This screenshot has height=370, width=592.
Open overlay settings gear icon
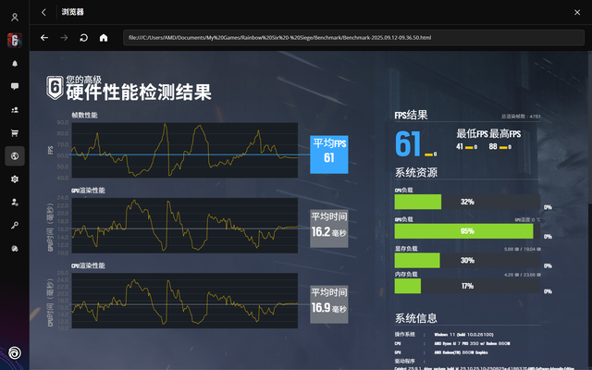click(15, 179)
